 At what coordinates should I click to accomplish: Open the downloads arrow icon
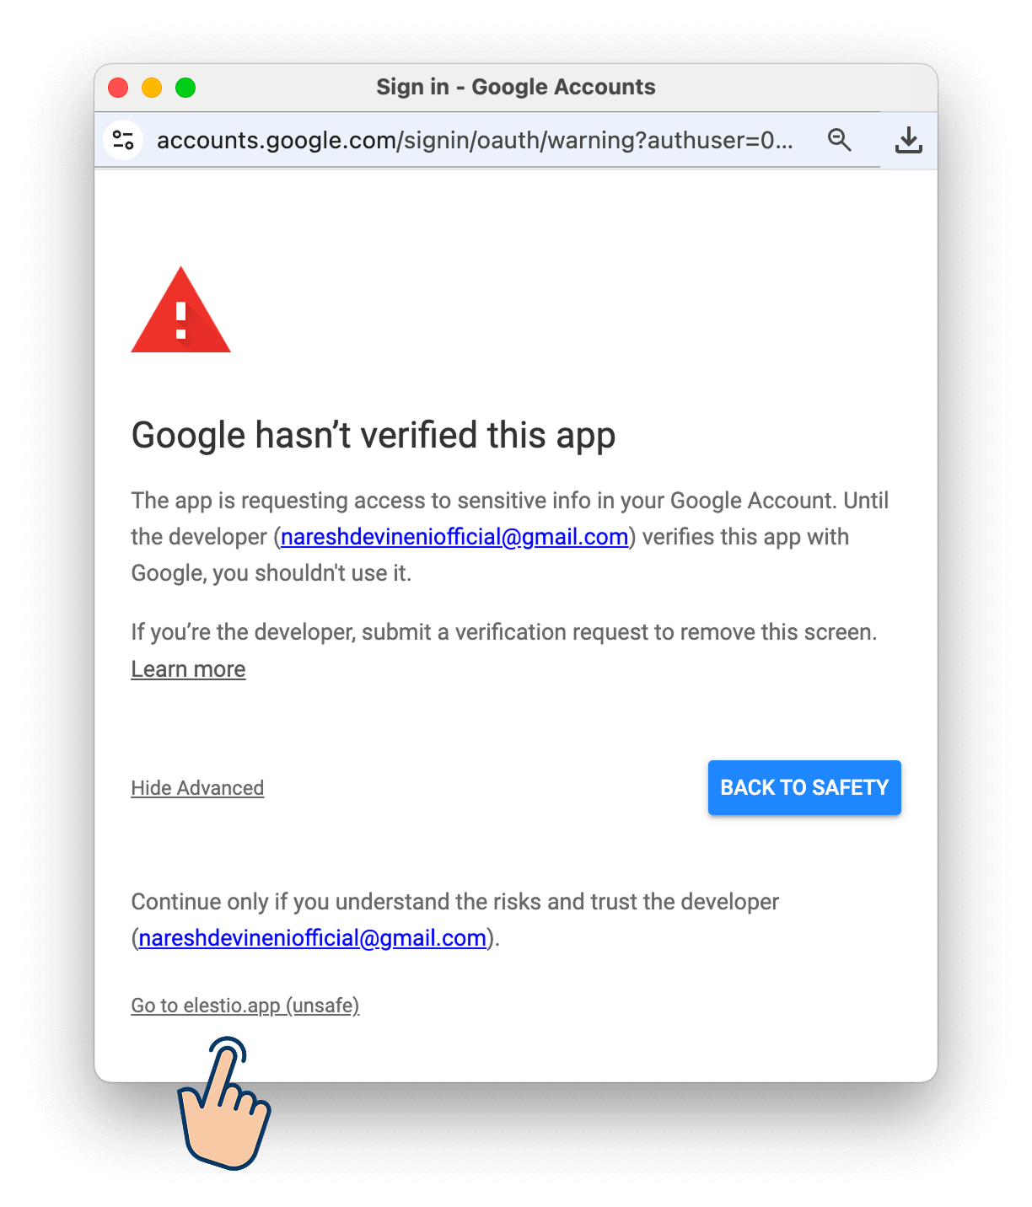[908, 140]
